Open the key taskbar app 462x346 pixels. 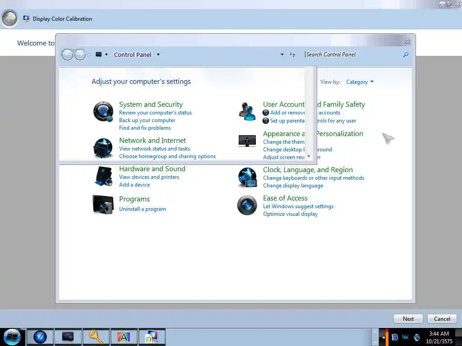(x=96, y=337)
